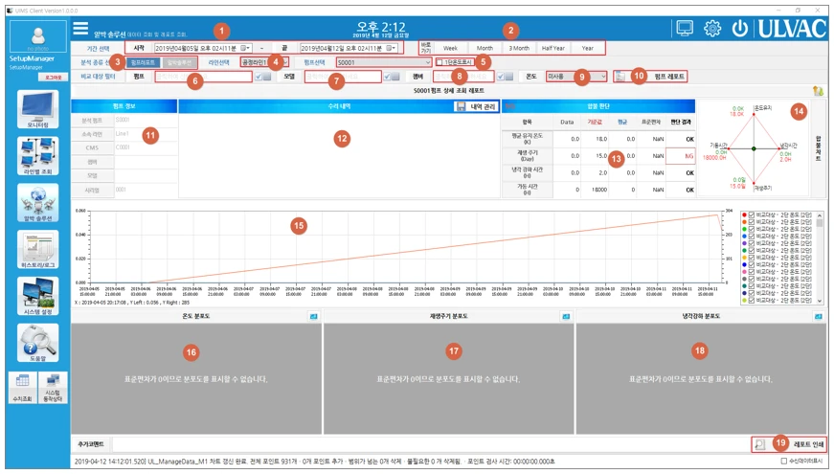Toggle the checkbox after 펌프 filter field
Screen dimensions: 834x474
pyautogui.click(x=259, y=77)
